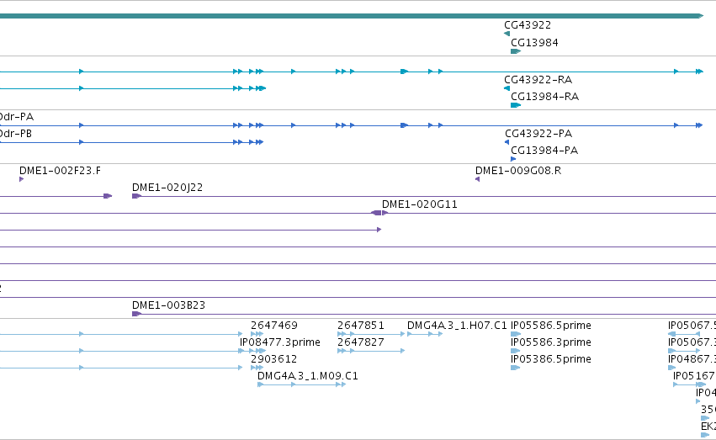The height and width of the screenshot is (440, 716).
Task: Click the purple arrow under DME1-002F23.F
Action: (22, 179)
